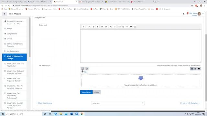Switch to the Gmail Inbox browser tab

tap(91, 2)
